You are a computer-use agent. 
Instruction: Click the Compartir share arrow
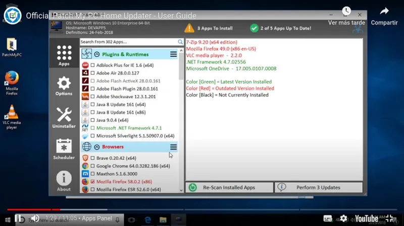click(x=384, y=11)
